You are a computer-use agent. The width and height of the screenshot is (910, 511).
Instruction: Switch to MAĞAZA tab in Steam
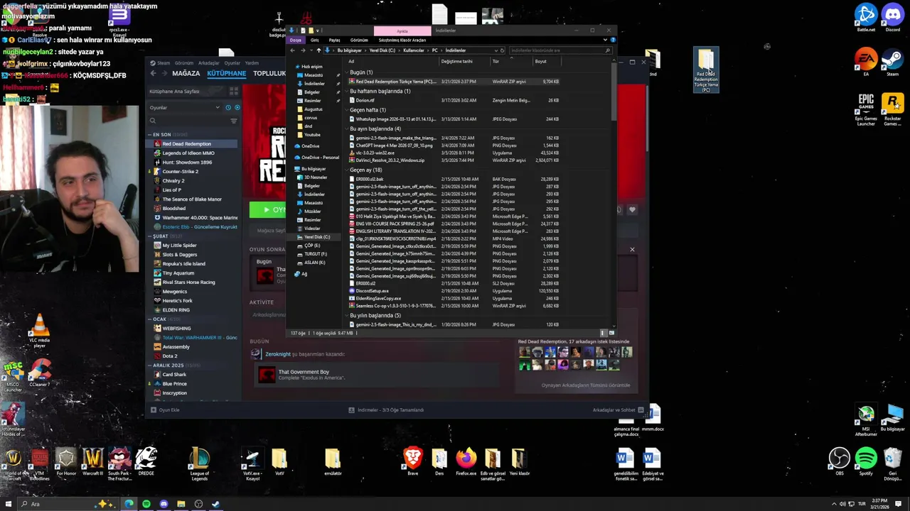(x=186, y=73)
